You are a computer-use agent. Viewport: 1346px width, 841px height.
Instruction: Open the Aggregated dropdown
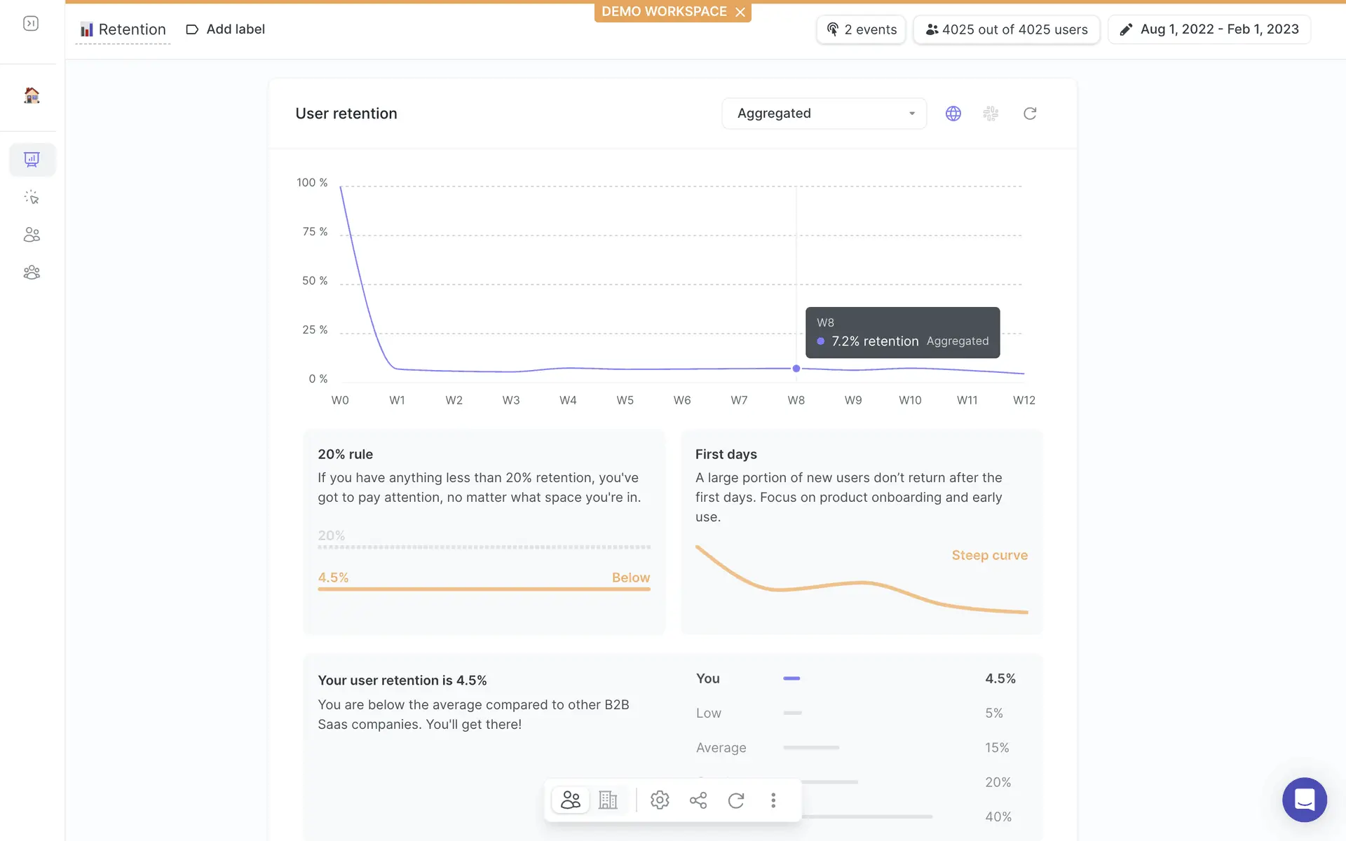coord(824,114)
